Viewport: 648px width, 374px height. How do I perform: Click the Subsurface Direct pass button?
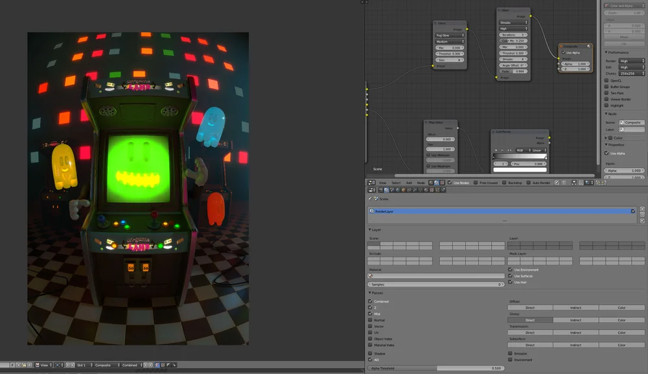point(530,345)
